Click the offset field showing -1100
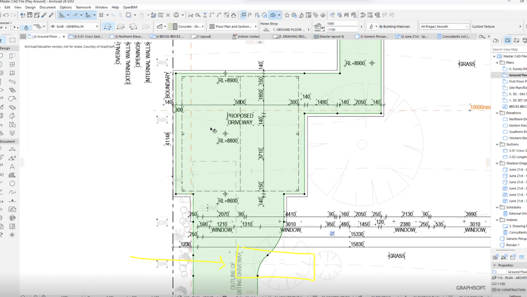The width and height of the screenshot is (527, 297). click(341, 30)
